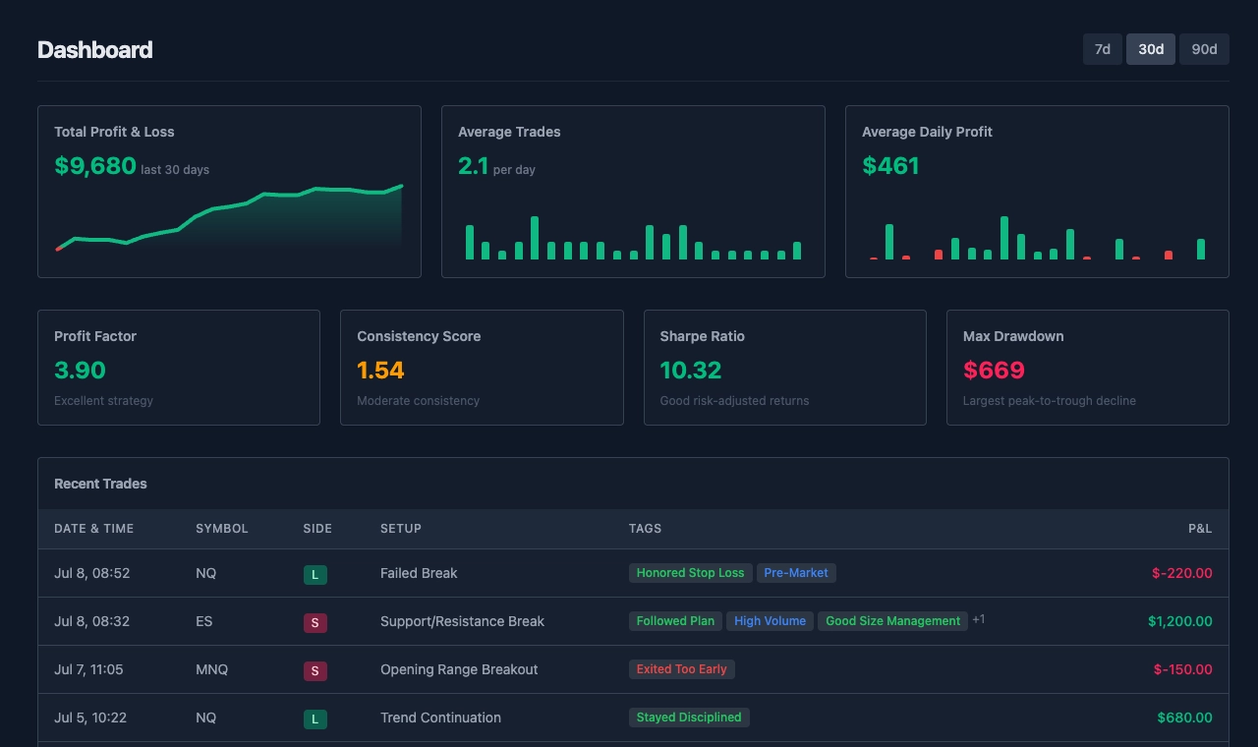Select the Followed Plan tag
This screenshot has width=1258, height=747.
pos(675,621)
